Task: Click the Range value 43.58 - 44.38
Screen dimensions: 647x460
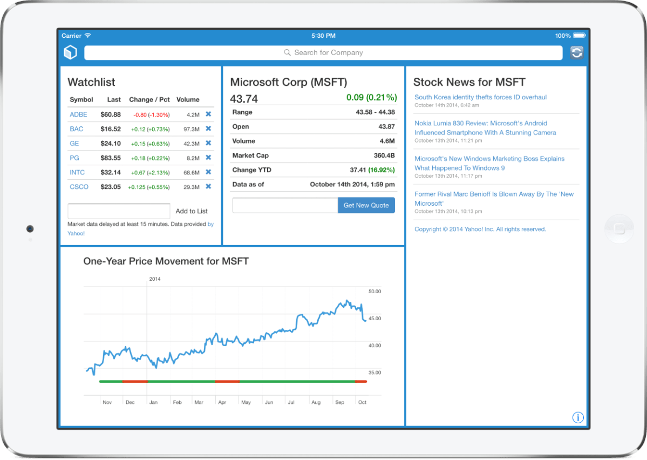Action: (x=375, y=112)
